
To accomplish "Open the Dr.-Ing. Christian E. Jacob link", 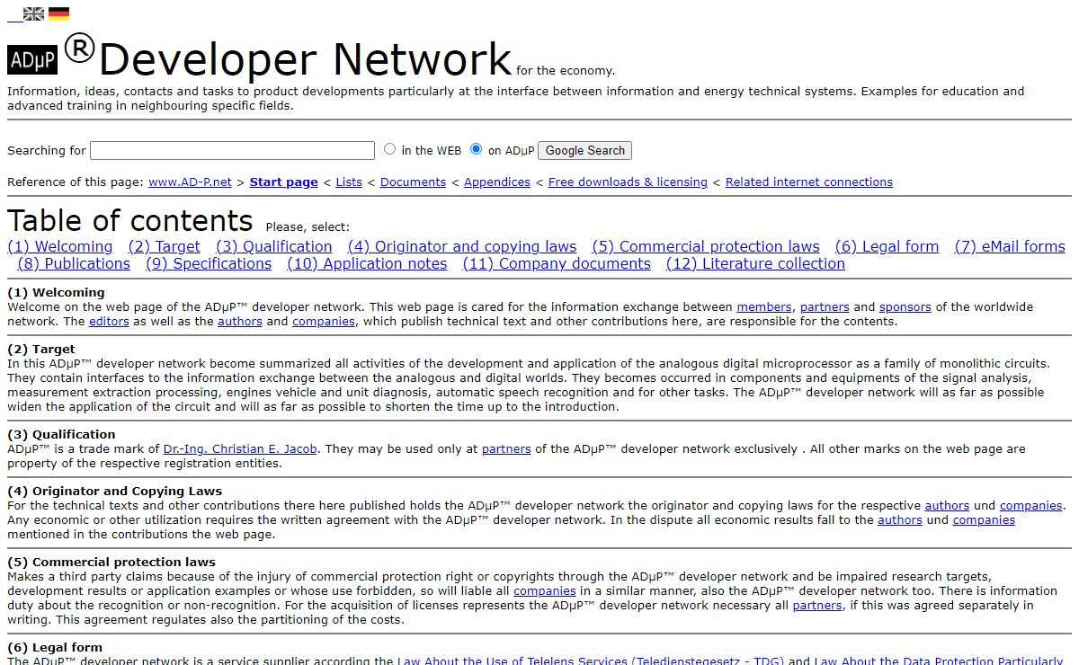I will point(240,448).
